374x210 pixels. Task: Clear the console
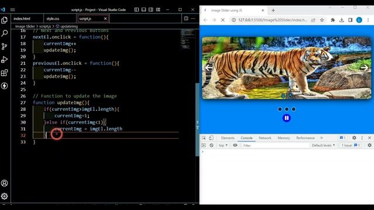pyautogui.click(x=212, y=145)
